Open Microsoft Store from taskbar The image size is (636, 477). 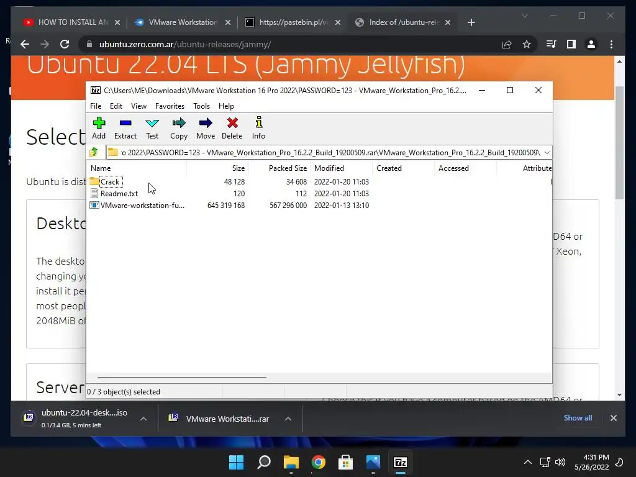tap(345, 462)
